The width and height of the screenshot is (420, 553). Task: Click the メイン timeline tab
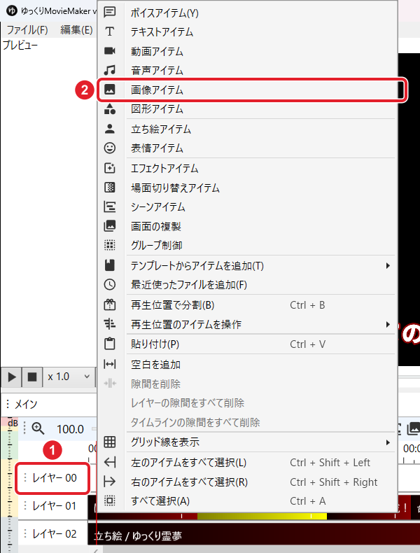(x=25, y=404)
